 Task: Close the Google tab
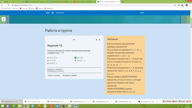23,2
